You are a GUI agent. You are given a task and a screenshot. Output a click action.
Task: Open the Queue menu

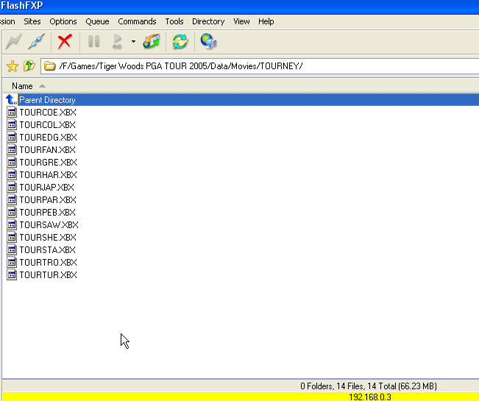coord(97,21)
